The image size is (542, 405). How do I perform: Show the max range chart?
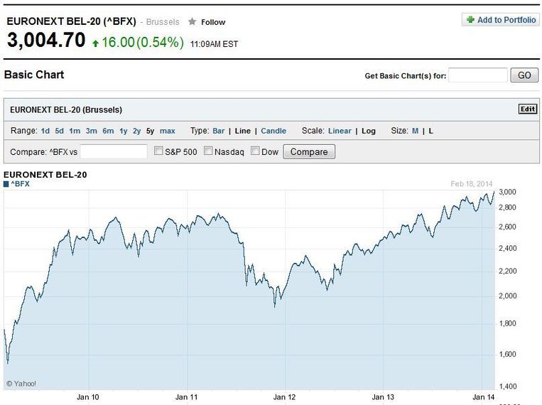pyautogui.click(x=168, y=131)
